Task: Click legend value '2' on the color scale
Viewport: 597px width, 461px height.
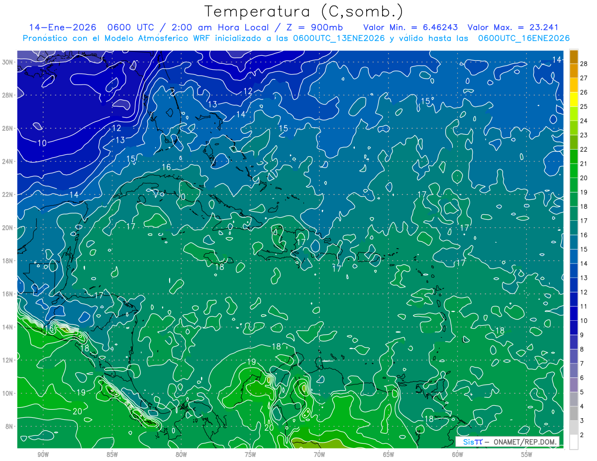Action: pyautogui.click(x=582, y=435)
